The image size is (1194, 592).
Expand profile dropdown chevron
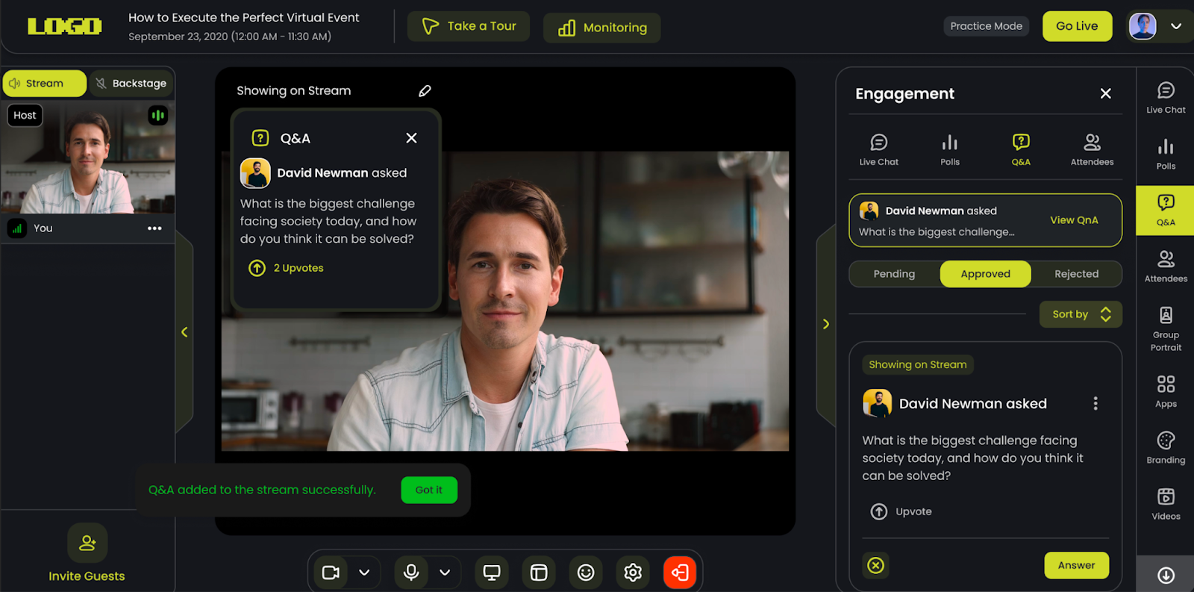1176,26
